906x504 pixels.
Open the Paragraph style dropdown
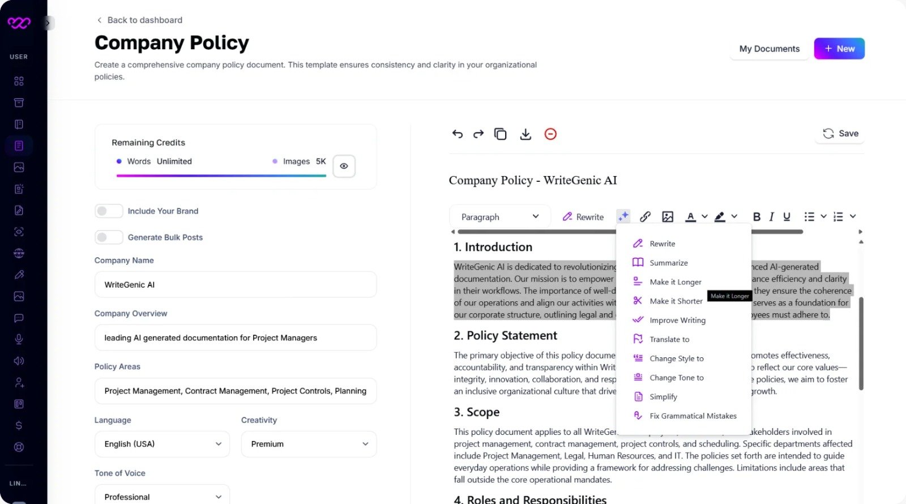pyautogui.click(x=499, y=217)
